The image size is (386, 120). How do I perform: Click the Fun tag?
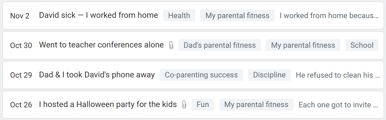click(x=203, y=105)
